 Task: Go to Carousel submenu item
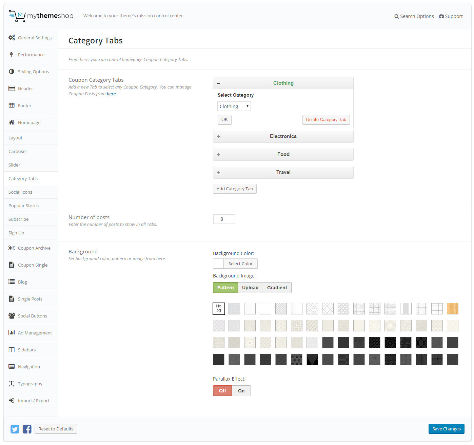[x=18, y=151]
